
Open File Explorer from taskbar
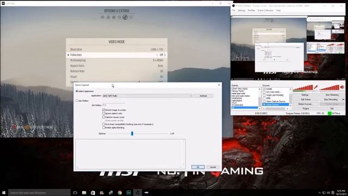click(x=84, y=193)
